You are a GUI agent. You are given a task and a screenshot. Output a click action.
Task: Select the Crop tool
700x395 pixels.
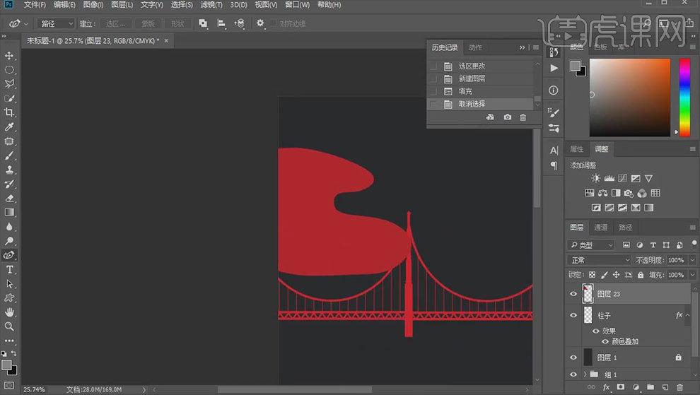(9, 112)
